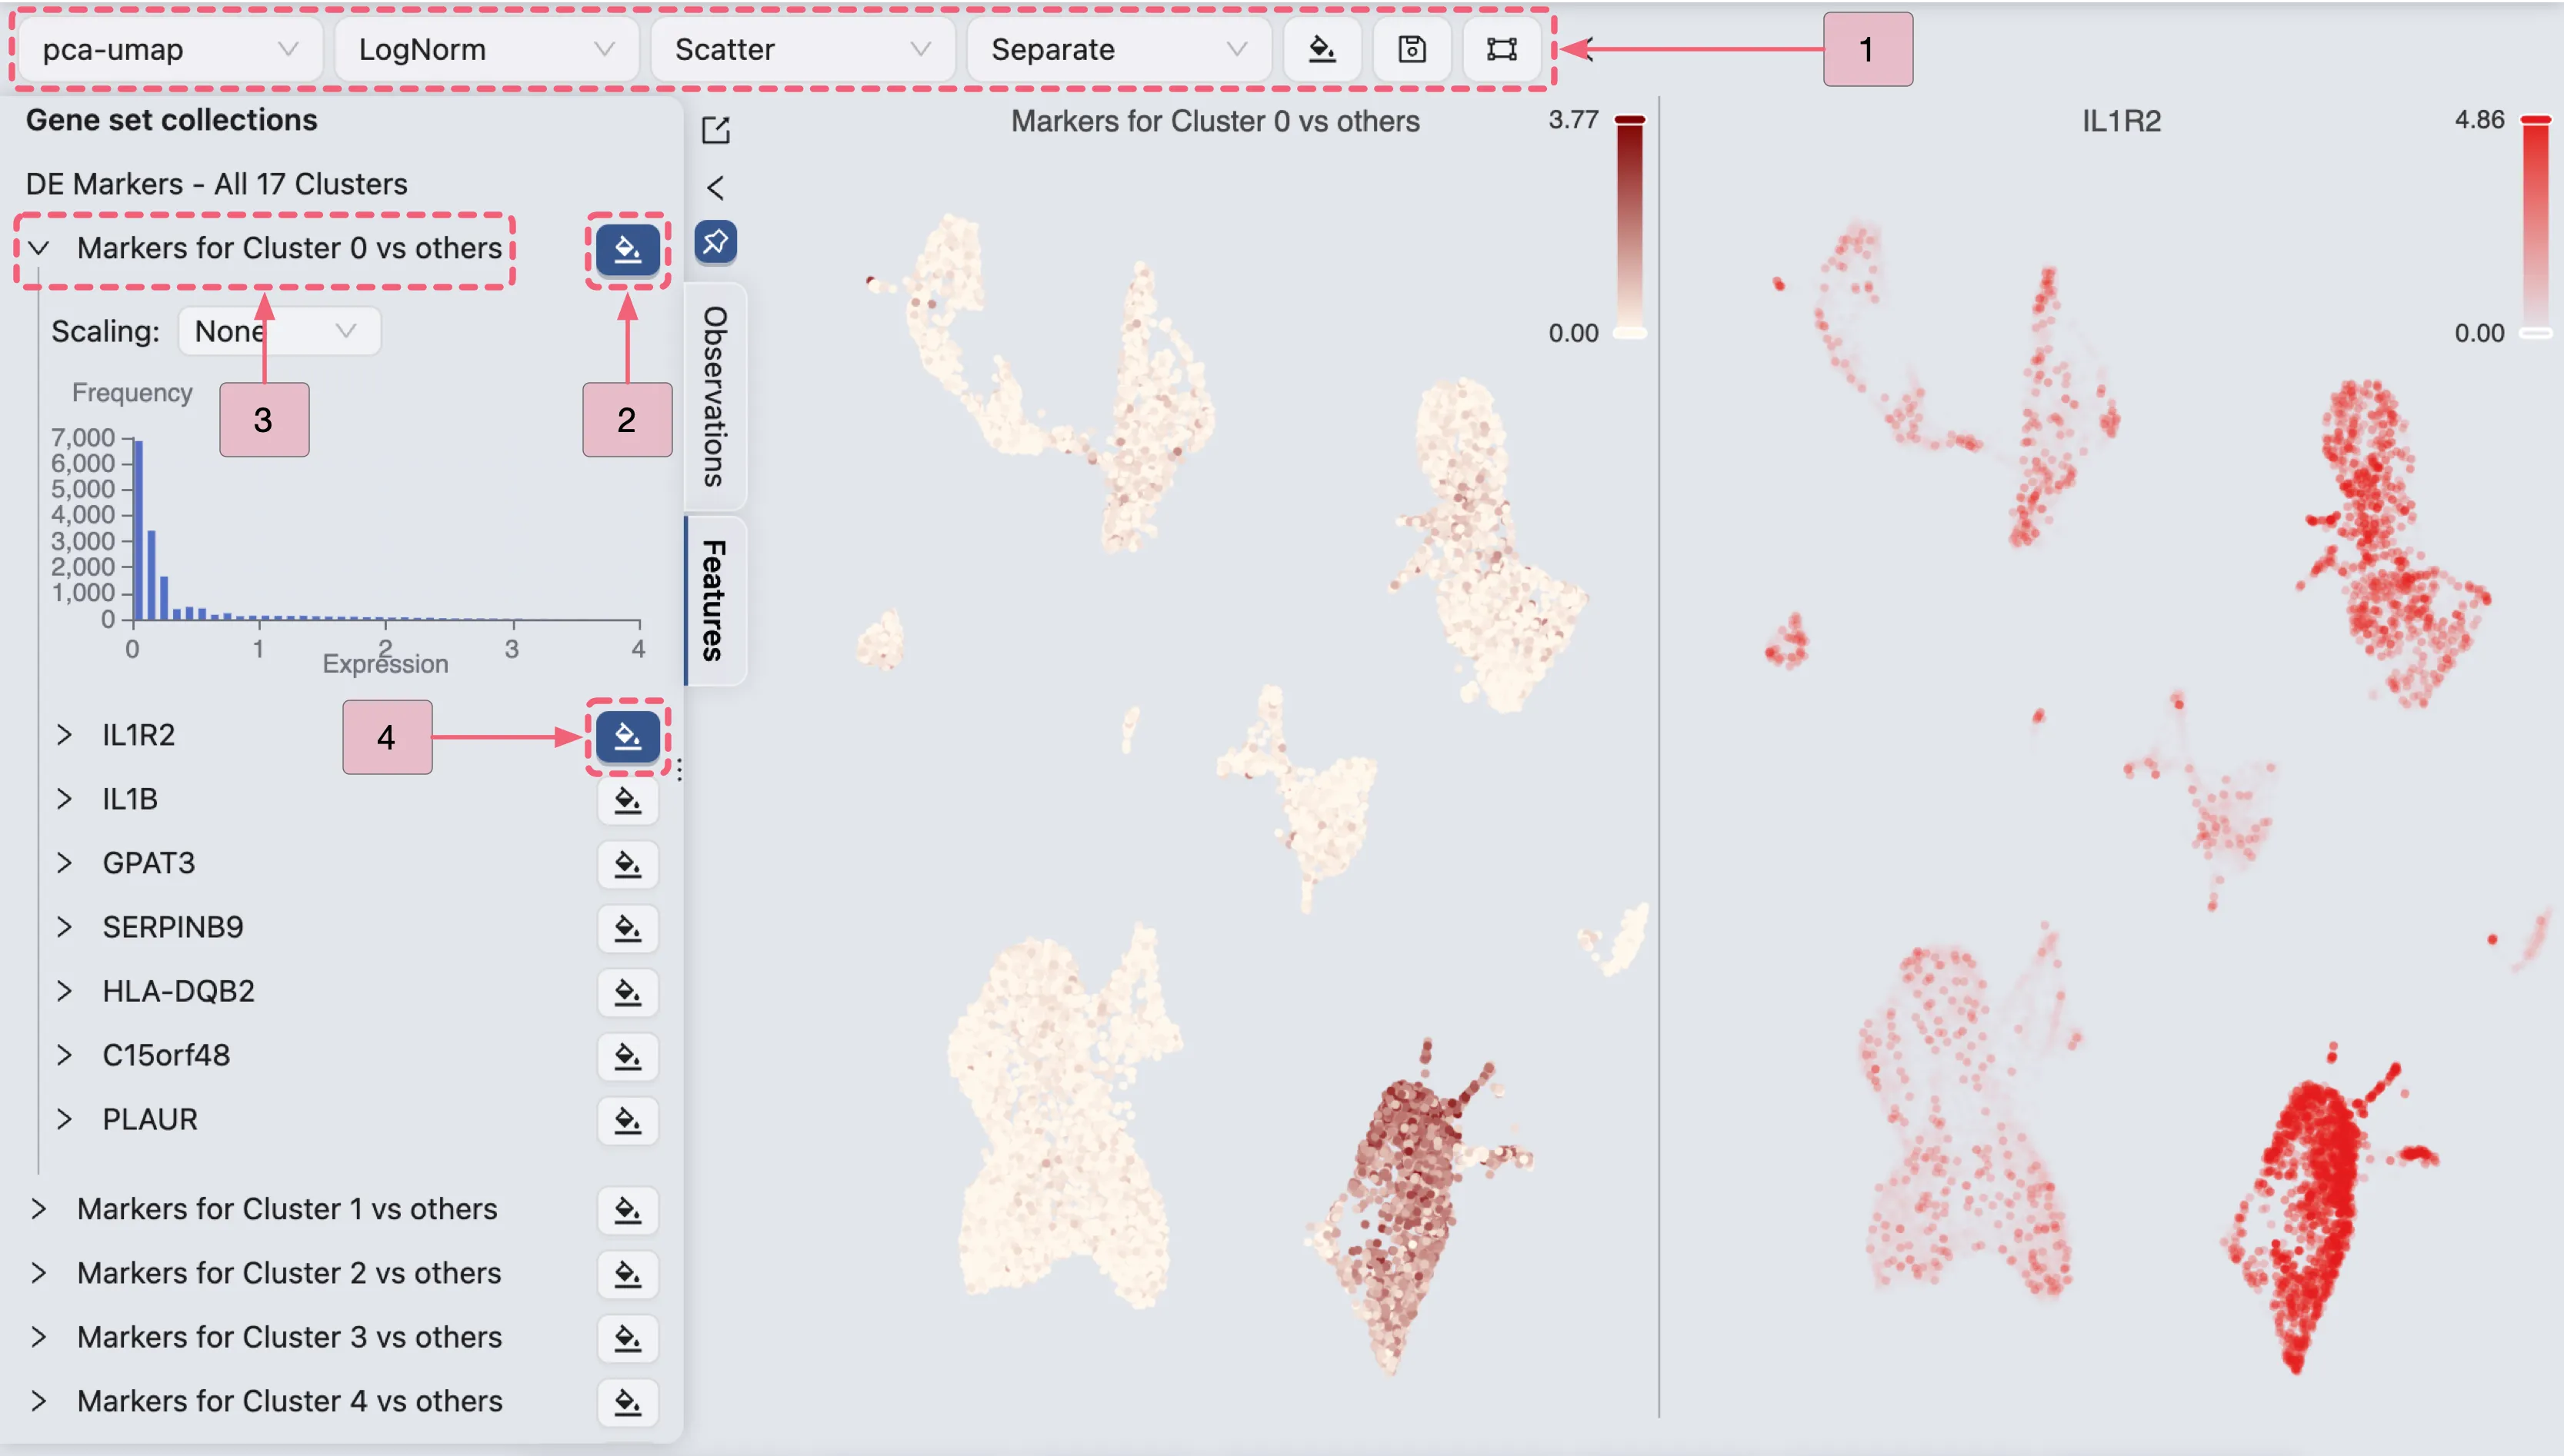Screen dimensions: 2564x1456
Task: Open the pca-umap embedding dropdown
Action: click(x=168, y=49)
